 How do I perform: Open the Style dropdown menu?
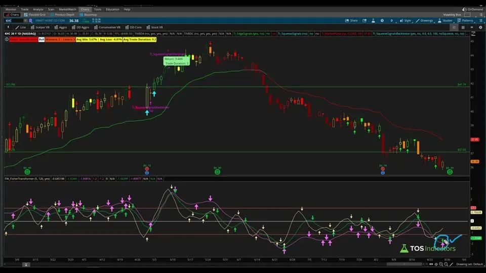coord(405,20)
